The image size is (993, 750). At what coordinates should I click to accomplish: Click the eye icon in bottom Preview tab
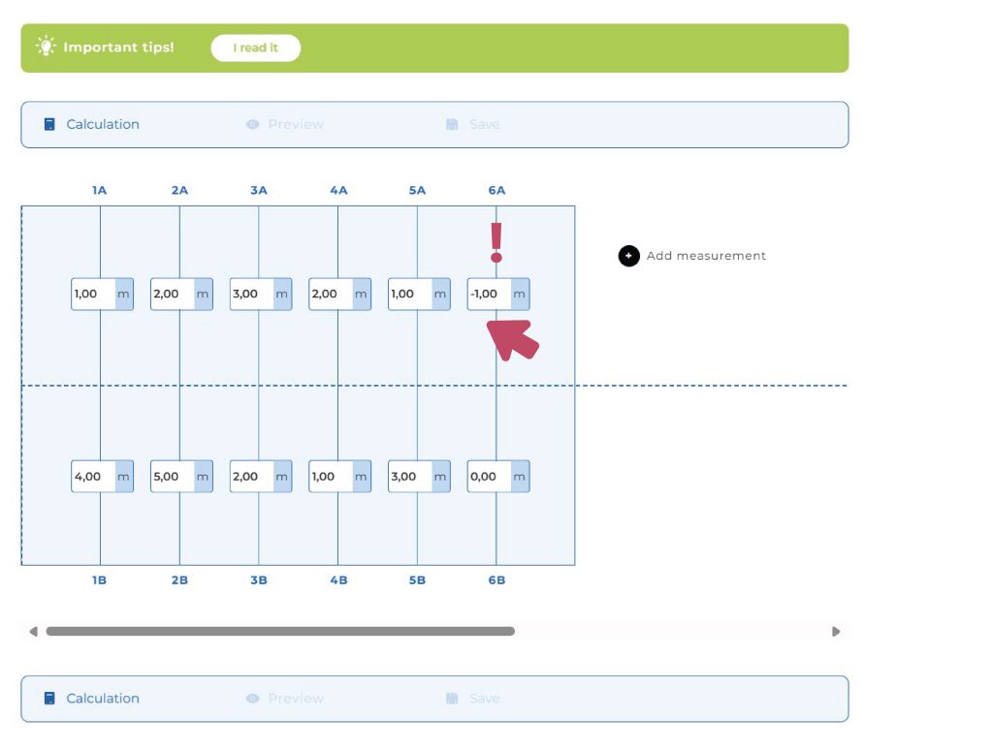253,699
